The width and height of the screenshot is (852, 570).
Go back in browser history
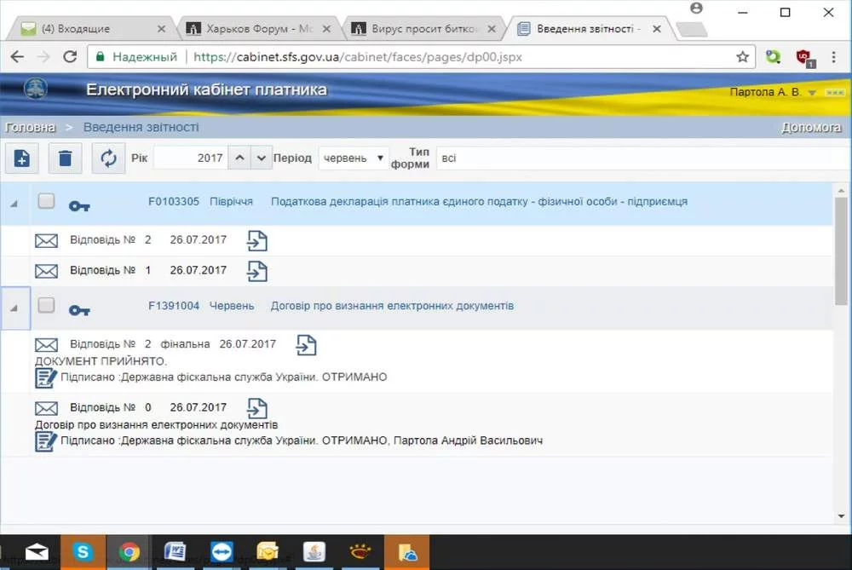pos(17,56)
